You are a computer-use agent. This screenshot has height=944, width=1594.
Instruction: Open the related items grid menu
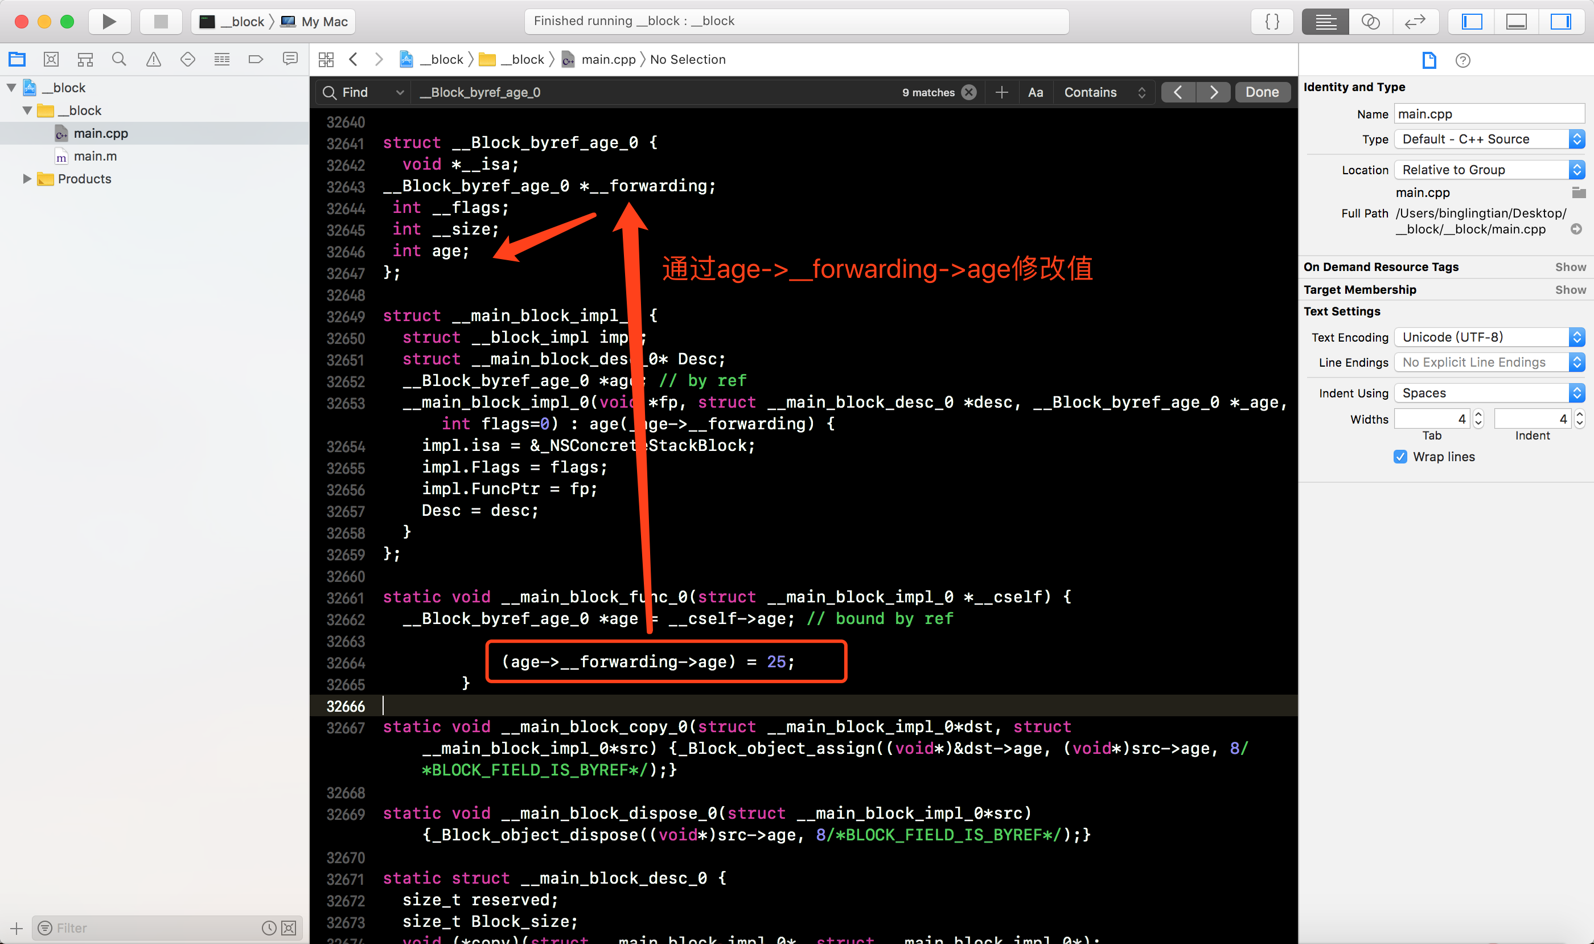coord(326,59)
